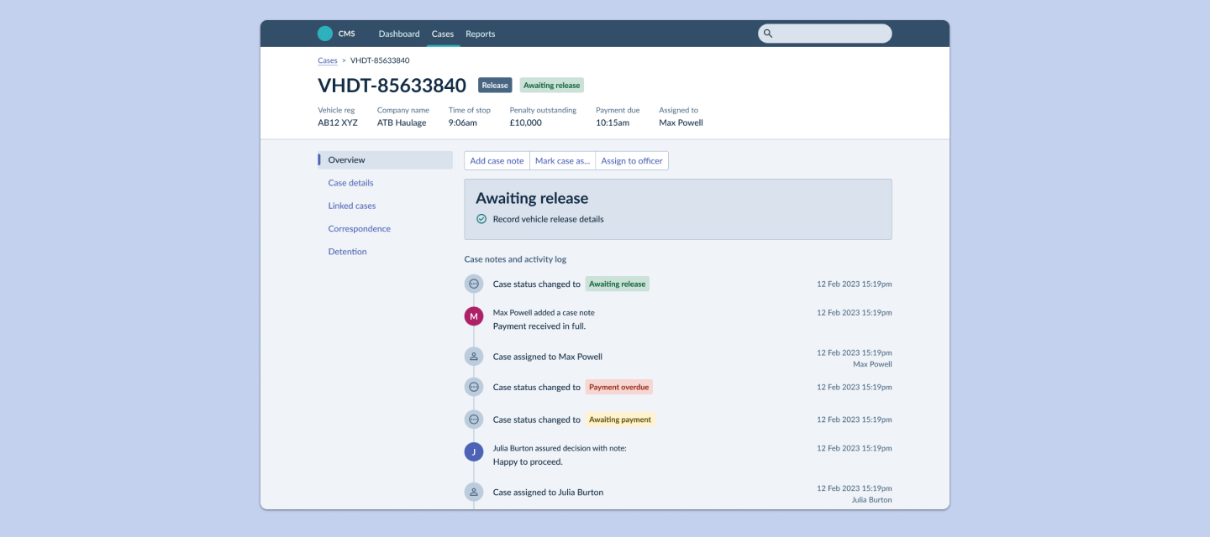
Task: Click the note Happy to proceed.
Action: tap(528, 461)
